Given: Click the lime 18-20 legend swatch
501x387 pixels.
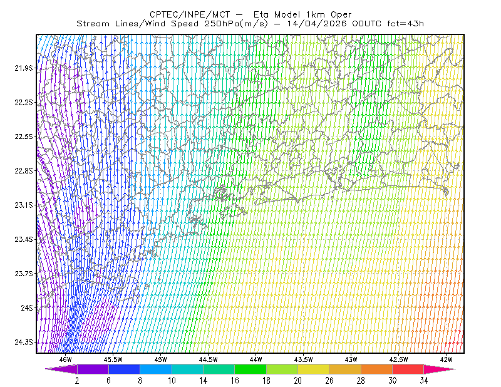Looking at the screenshot, I should coord(282,369).
